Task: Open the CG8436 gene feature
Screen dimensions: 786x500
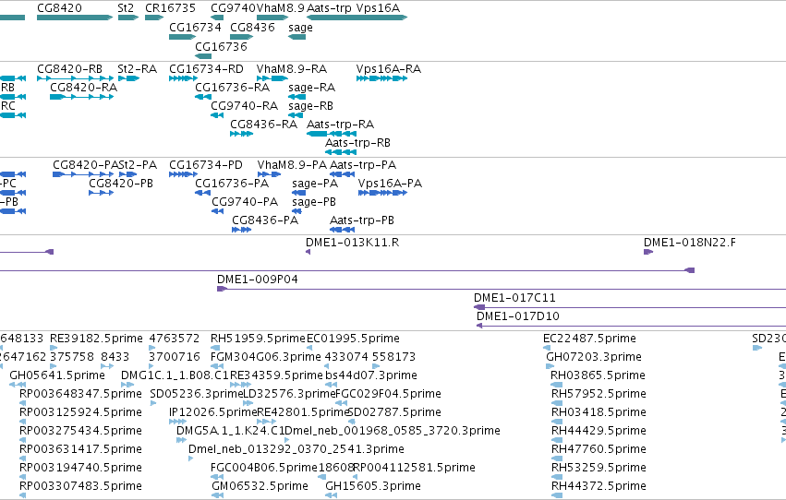Action: (242, 37)
